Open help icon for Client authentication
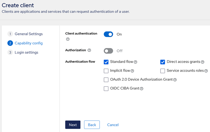 coord(68,39)
